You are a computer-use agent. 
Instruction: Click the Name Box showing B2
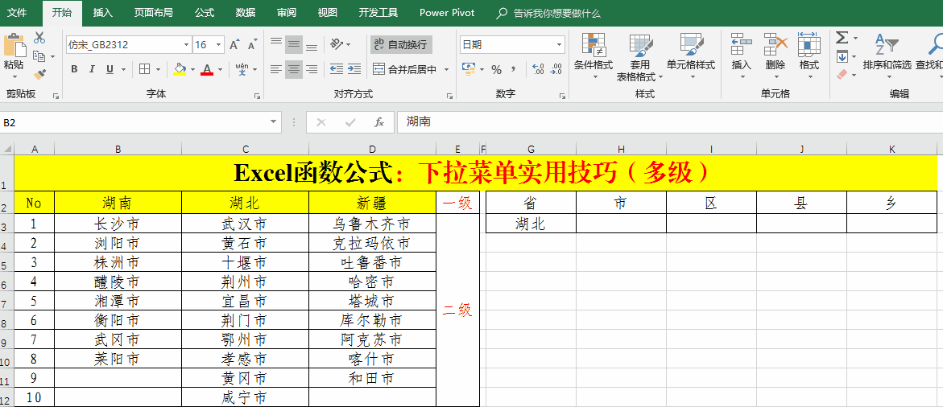click(x=134, y=122)
